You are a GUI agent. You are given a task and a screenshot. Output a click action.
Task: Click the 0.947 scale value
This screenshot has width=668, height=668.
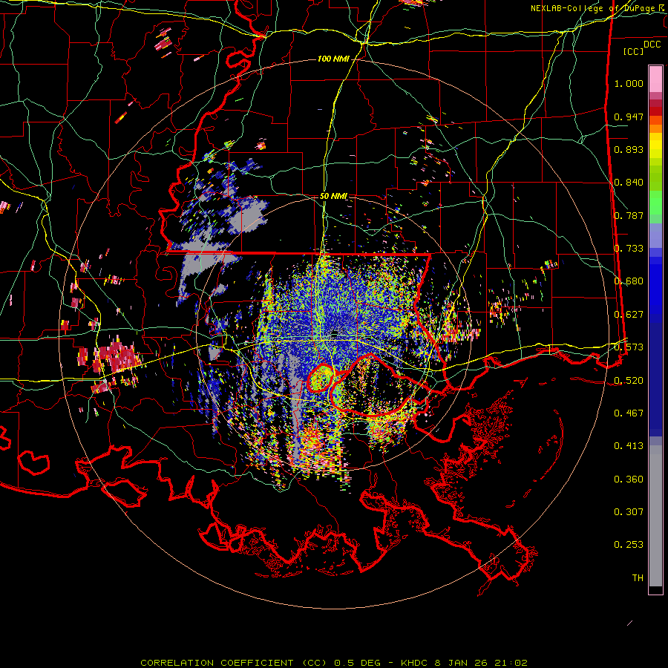pyautogui.click(x=629, y=117)
